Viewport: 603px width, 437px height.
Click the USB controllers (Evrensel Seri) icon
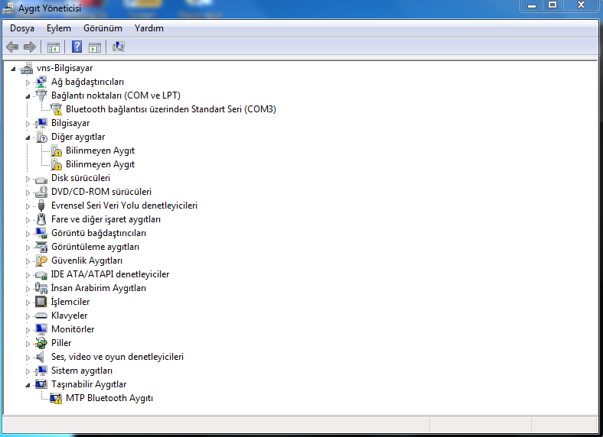point(41,206)
